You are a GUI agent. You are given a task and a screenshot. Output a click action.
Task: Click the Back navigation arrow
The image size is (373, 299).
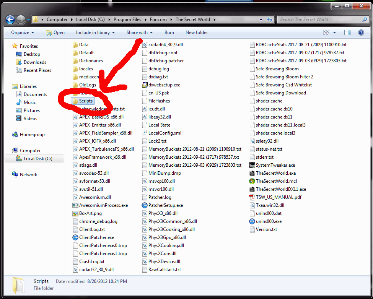coord(10,19)
